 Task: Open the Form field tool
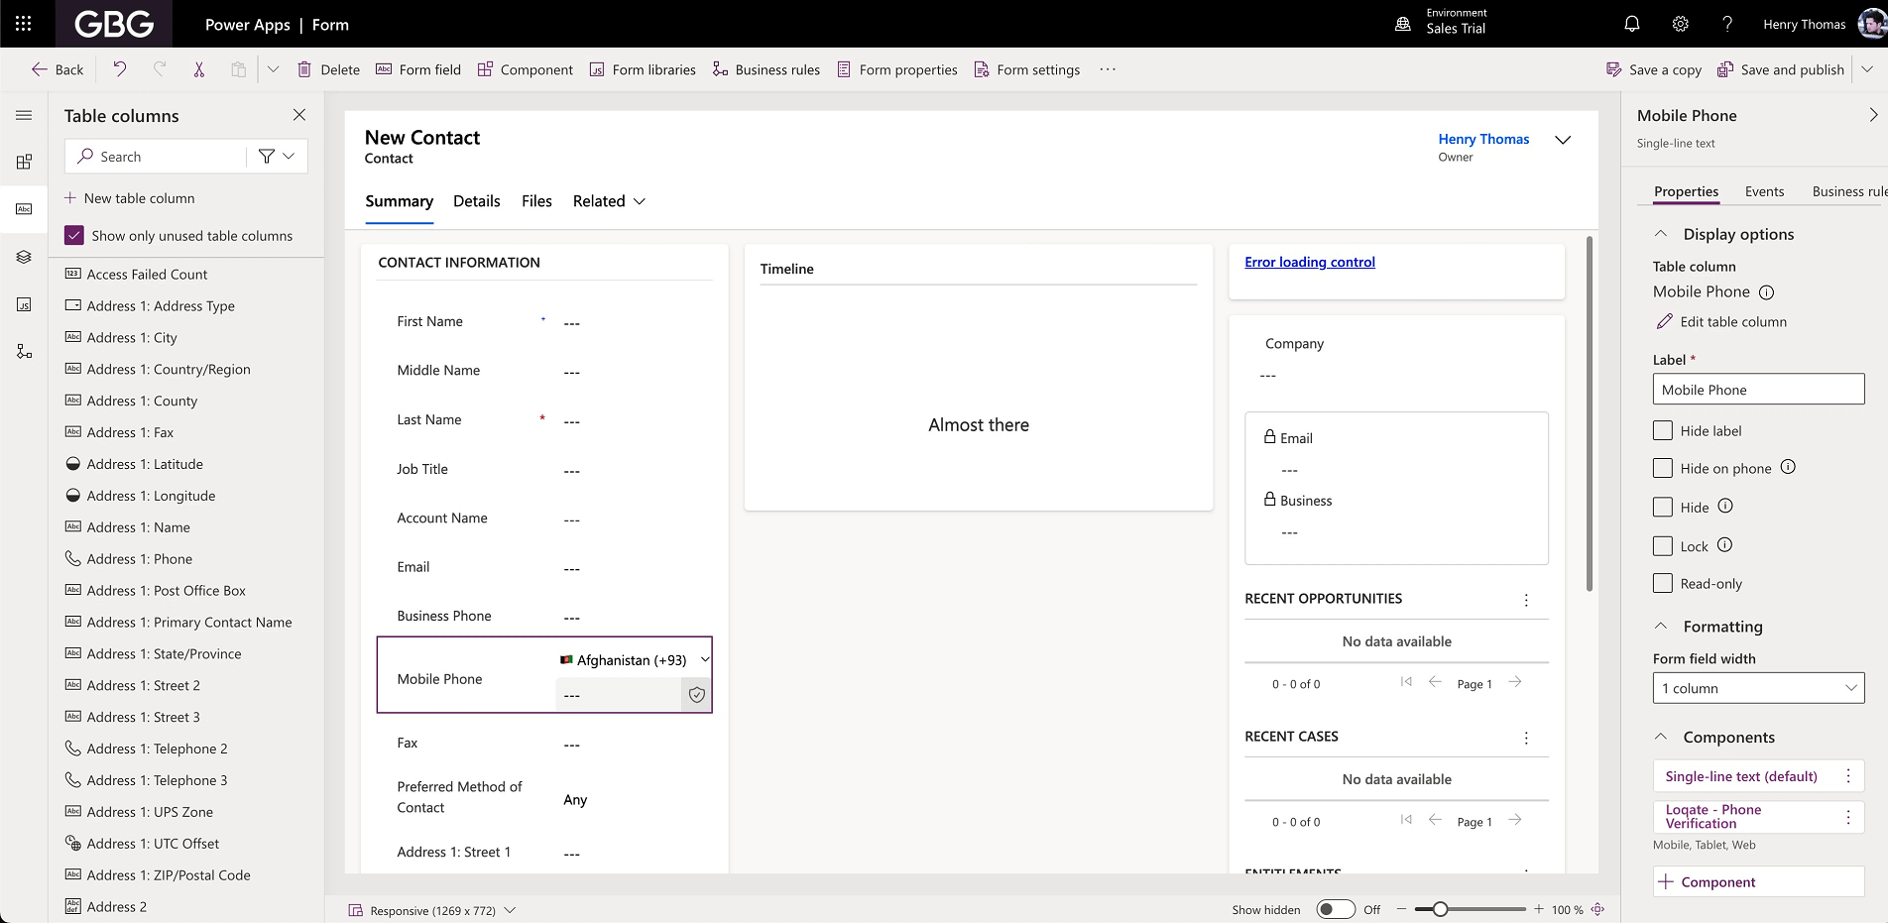tap(418, 69)
